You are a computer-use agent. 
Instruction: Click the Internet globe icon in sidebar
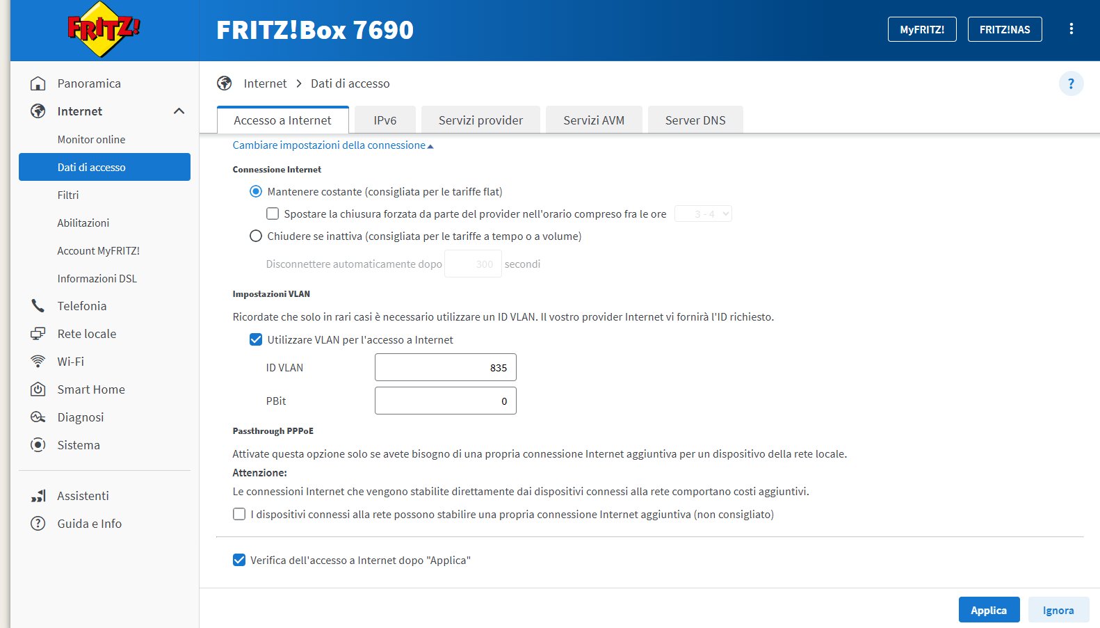tap(38, 111)
